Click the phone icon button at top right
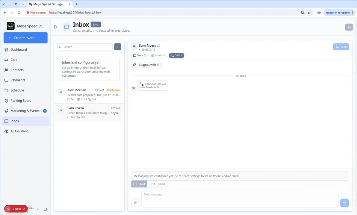The width and height of the screenshot is (357, 215). point(349,27)
